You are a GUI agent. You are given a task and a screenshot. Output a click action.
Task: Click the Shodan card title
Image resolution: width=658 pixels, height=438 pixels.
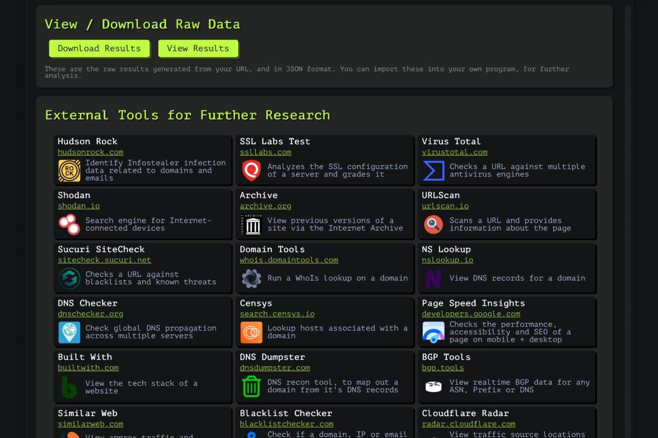tap(74, 195)
